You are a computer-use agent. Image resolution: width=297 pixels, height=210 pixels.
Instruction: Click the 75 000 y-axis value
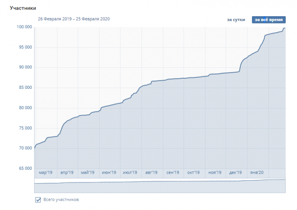tap(25, 128)
